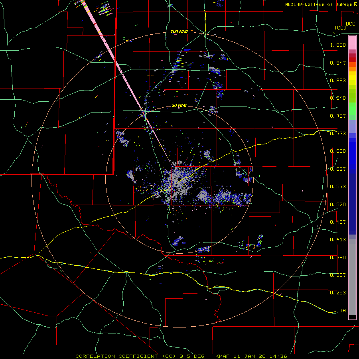The width and height of the screenshot is (359, 359).
Task: Select the 0.467 legend value
Action: tap(338, 222)
